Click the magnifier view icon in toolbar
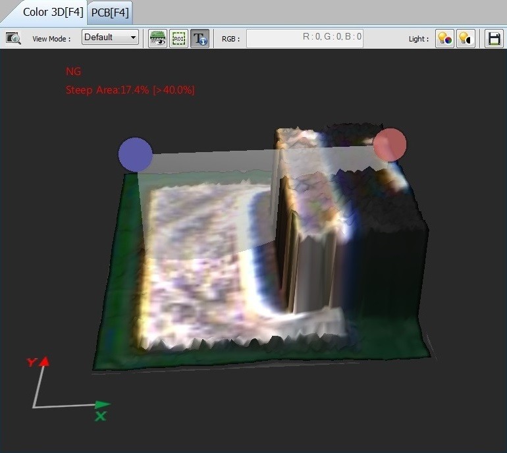This screenshot has height=453, width=507. click(x=13, y=38)
